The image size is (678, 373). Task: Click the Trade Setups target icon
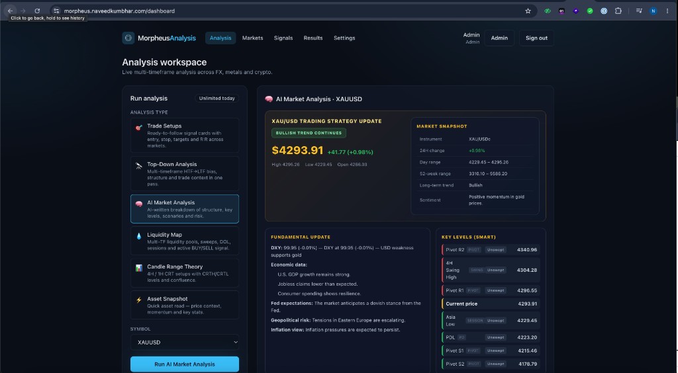(139, 128)
